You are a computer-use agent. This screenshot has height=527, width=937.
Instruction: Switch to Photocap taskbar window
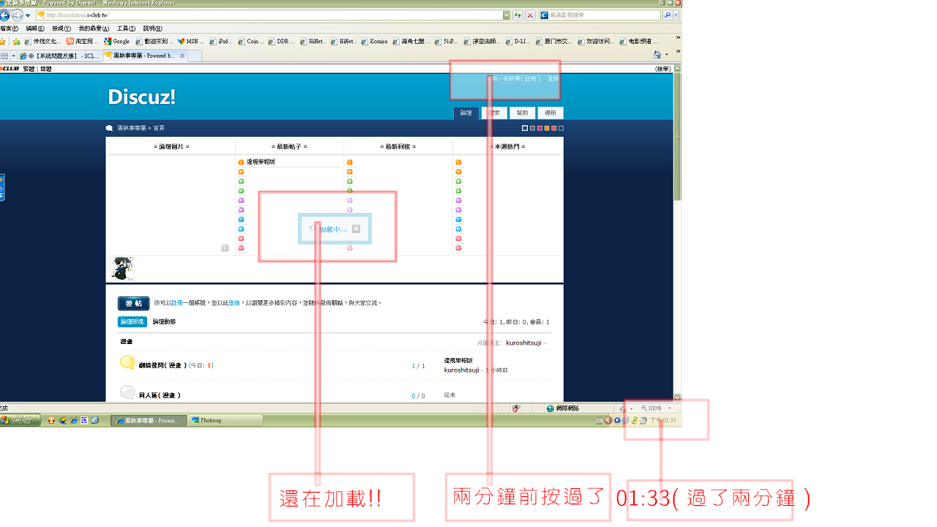click(225, 420)
